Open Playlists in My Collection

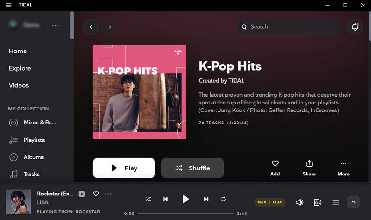click(x=27, y=140)
